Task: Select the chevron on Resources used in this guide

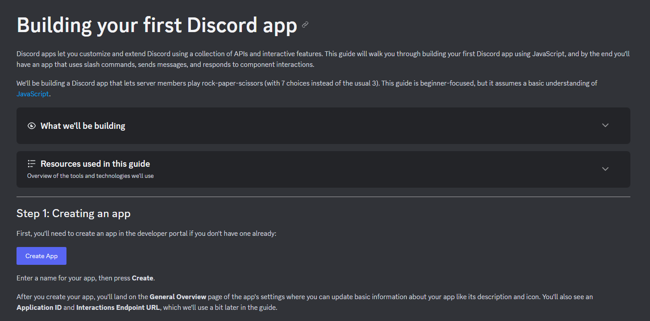Action: 605,169
